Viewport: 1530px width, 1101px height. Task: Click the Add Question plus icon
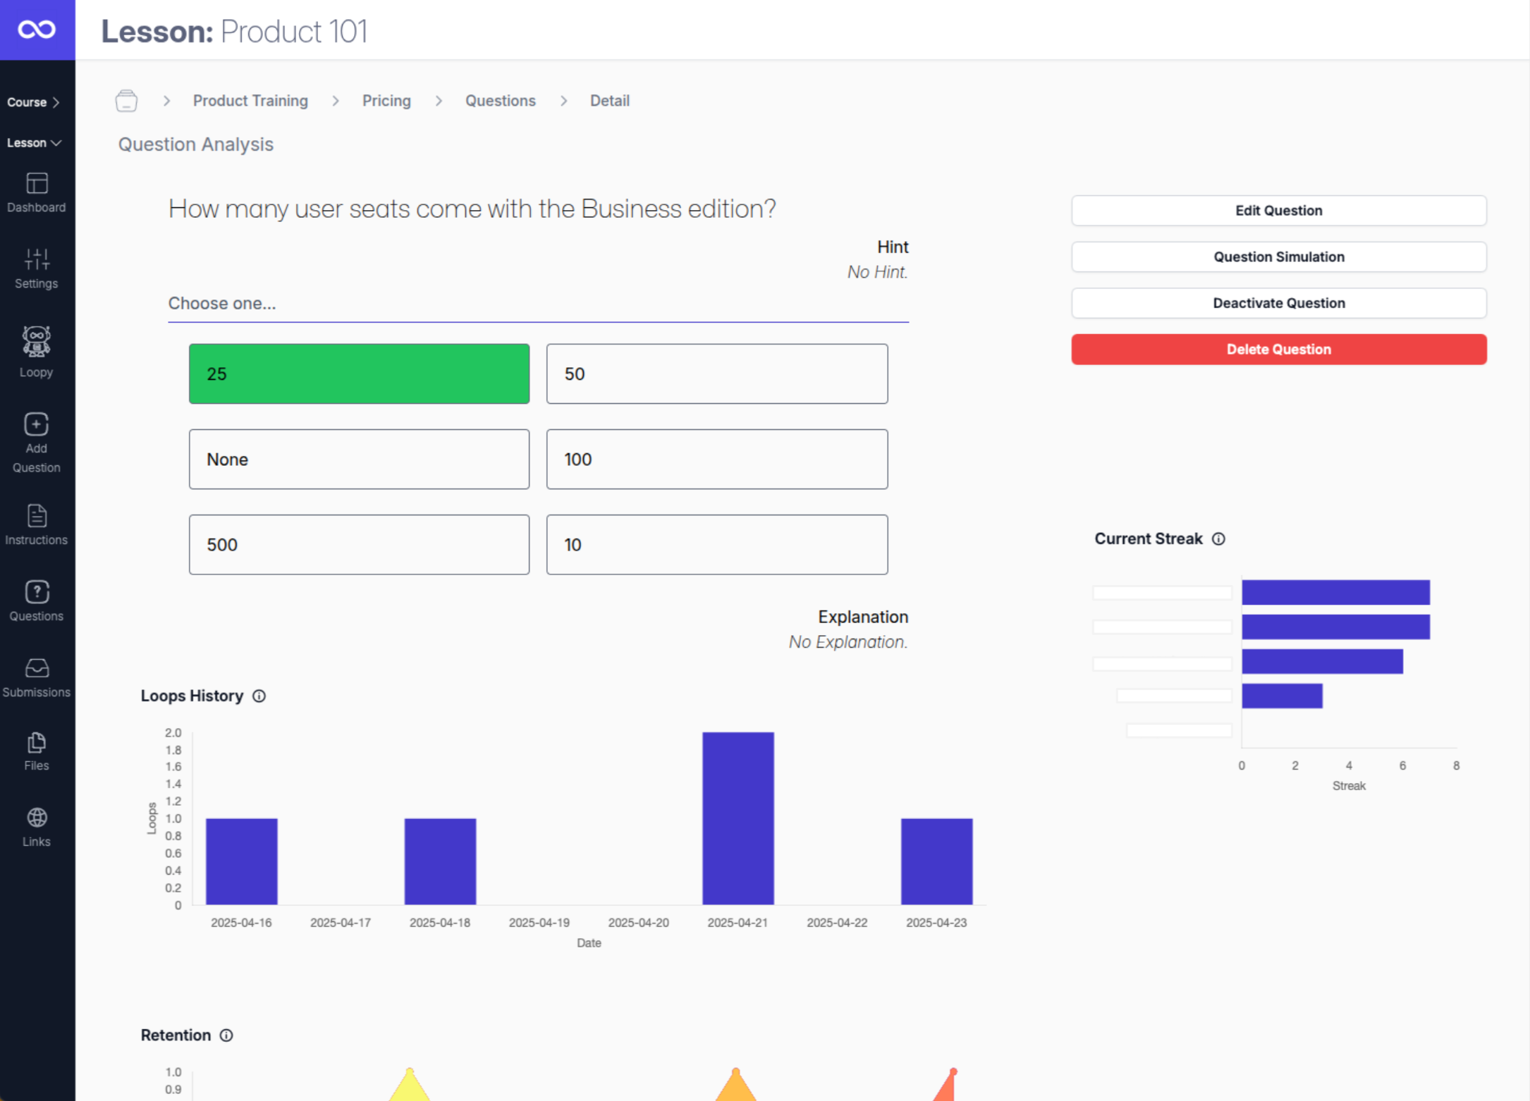35,425
